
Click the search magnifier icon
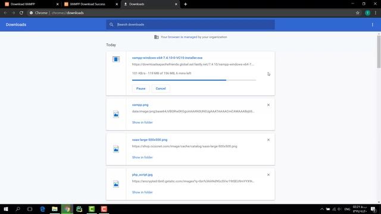coord(111,24)
